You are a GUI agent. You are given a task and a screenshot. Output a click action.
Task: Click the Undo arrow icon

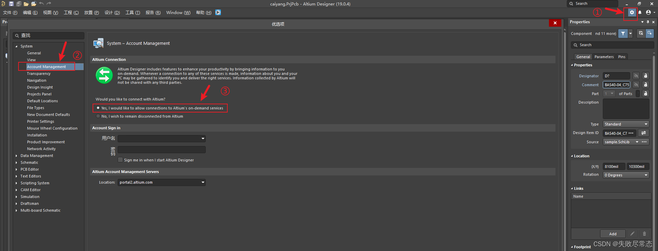(x=41, y=3)
